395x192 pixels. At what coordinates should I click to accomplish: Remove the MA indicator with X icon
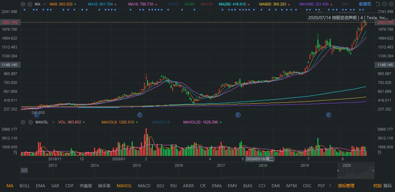tap(29, 4)
